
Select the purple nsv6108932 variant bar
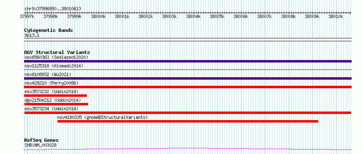188,78
